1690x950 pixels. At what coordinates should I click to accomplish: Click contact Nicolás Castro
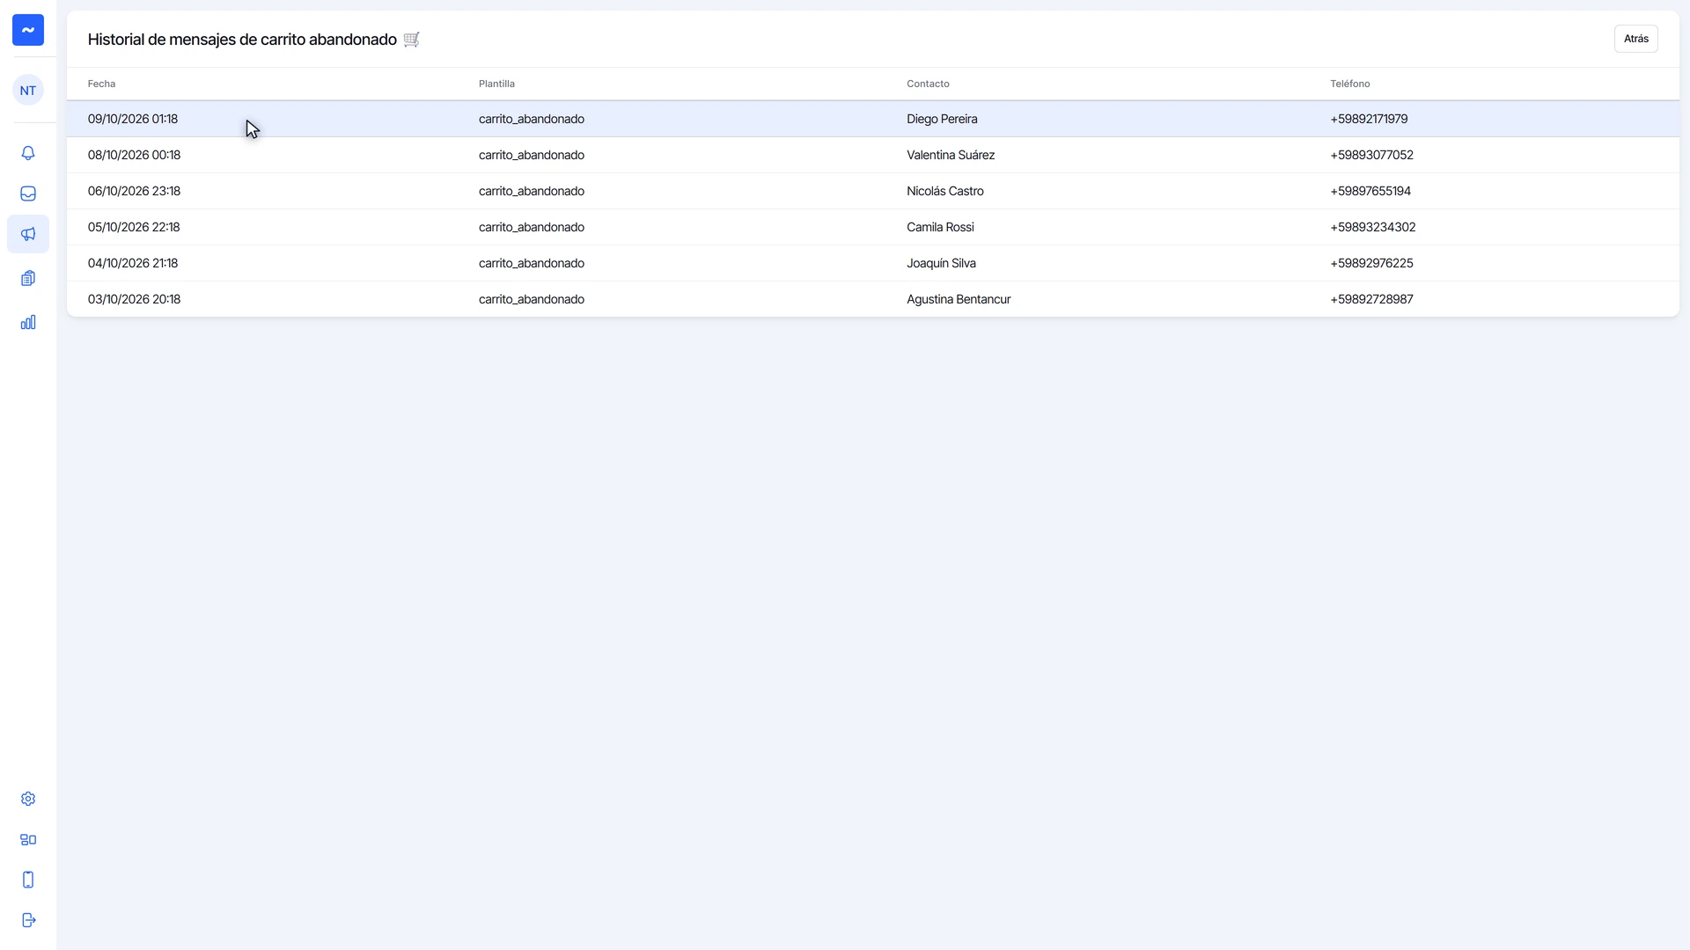[x=945, y=191]
